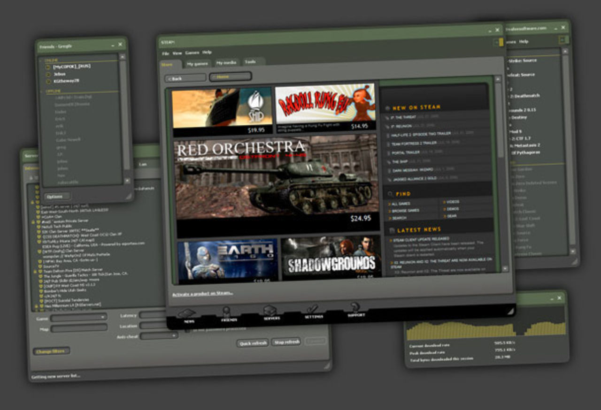Collapse the Offline friends group
The width and height of the screenshot is (601, 410).
pyautogui.click(x=53, y=91)
